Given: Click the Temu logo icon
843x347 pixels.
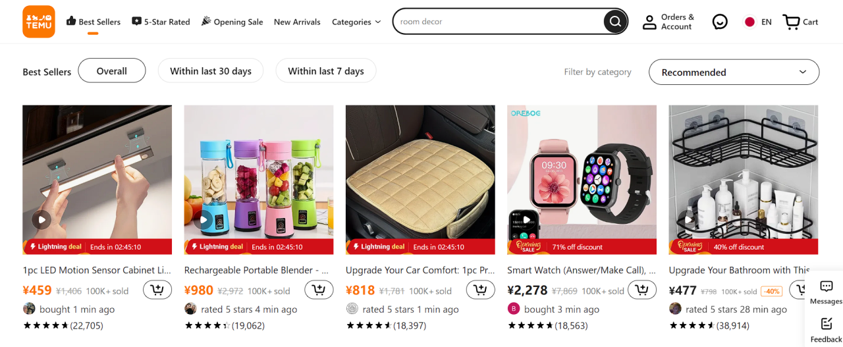Looking at the screenshot, I should [x=39, y=22].
